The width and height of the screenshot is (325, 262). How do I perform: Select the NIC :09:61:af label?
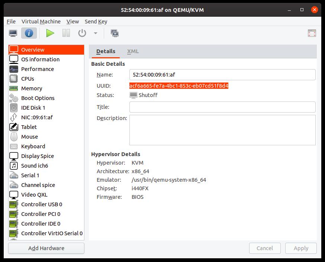pos(37,117)
